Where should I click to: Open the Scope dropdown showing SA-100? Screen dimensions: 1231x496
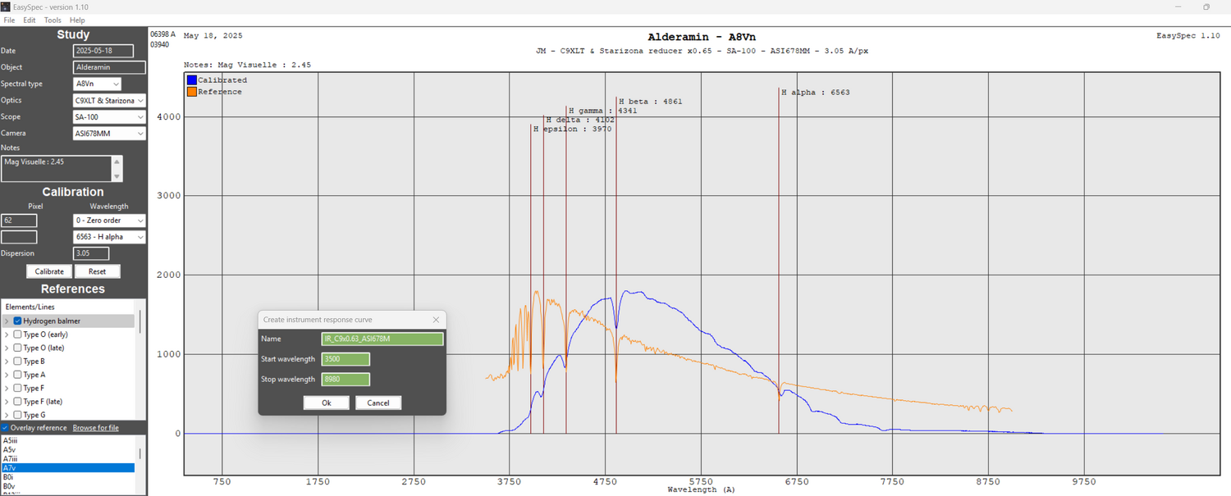[109, 116]
